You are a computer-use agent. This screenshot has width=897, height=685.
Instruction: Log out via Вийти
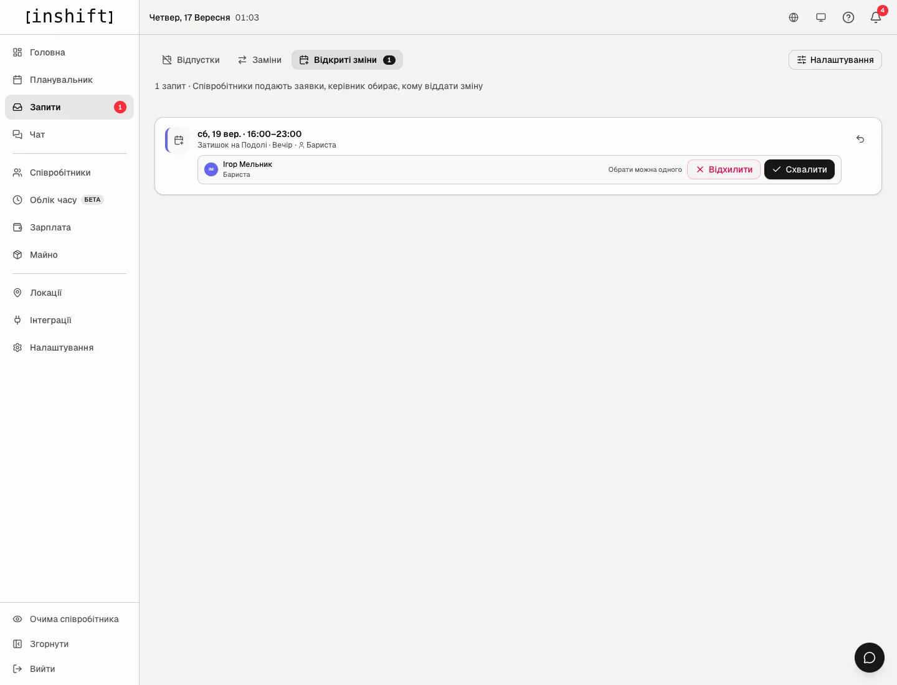coord(69,669)
